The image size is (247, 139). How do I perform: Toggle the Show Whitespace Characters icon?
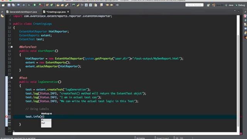click(x=90, y=5)
